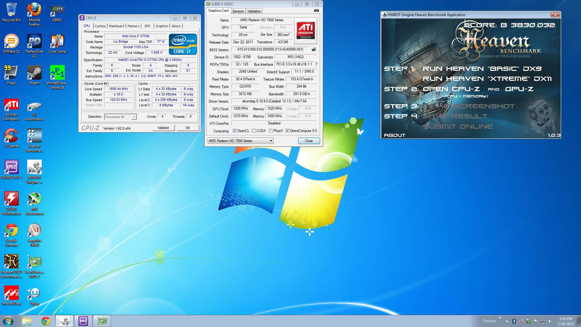581x327 pixels.
Task: Open CPU-Z About tab
Action: click(x=176, y=26)
